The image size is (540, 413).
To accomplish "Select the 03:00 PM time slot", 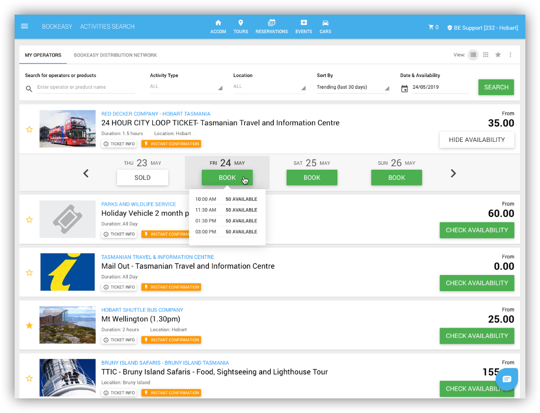I will (x=227, y=232).
